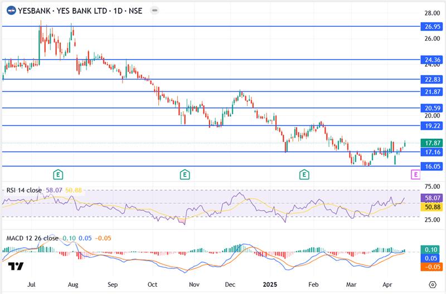Open the earnings marker near late October
This screenshot has width=446, height=294.
pos(185,175)
